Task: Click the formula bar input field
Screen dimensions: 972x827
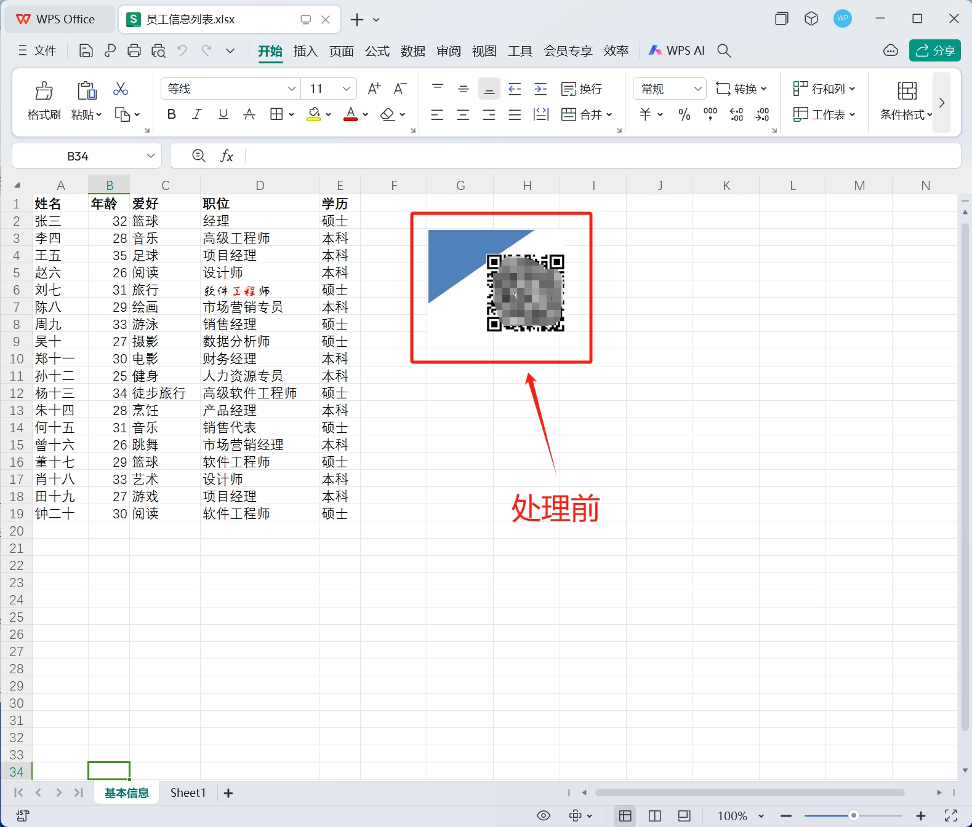Action: pyautogui.click(x=602, y=156)
